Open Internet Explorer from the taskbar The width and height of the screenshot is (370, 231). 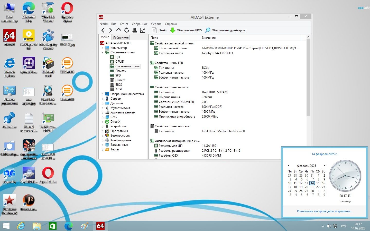coord(21,226)
